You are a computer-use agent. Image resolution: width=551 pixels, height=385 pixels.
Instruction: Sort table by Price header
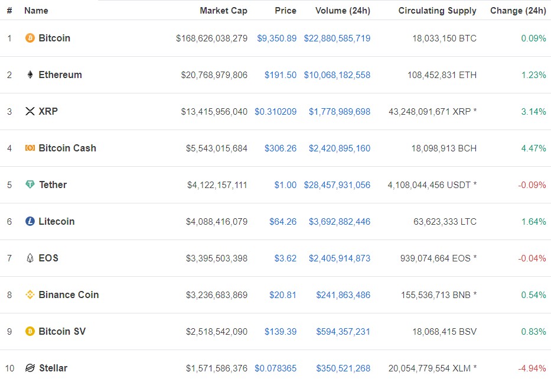[285, 11]
